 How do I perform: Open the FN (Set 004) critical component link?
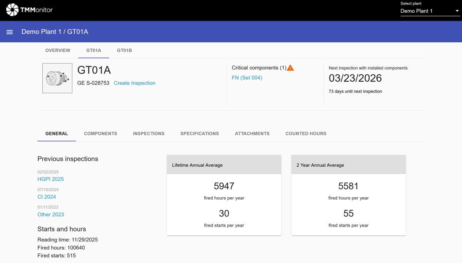247,78
